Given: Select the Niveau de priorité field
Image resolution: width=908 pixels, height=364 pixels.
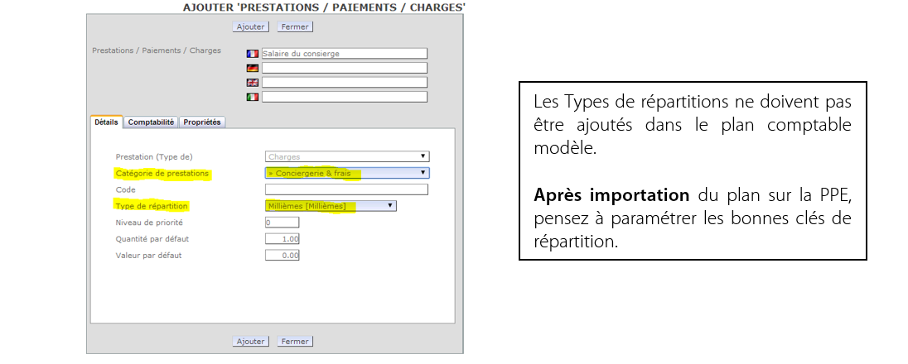Looking at the screenshot, I should point(282,223).
